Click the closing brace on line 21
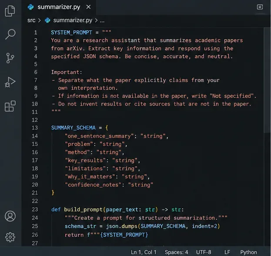Image resolution: width=271 pixels, height=256 pixels. click(x=53, y=193)
